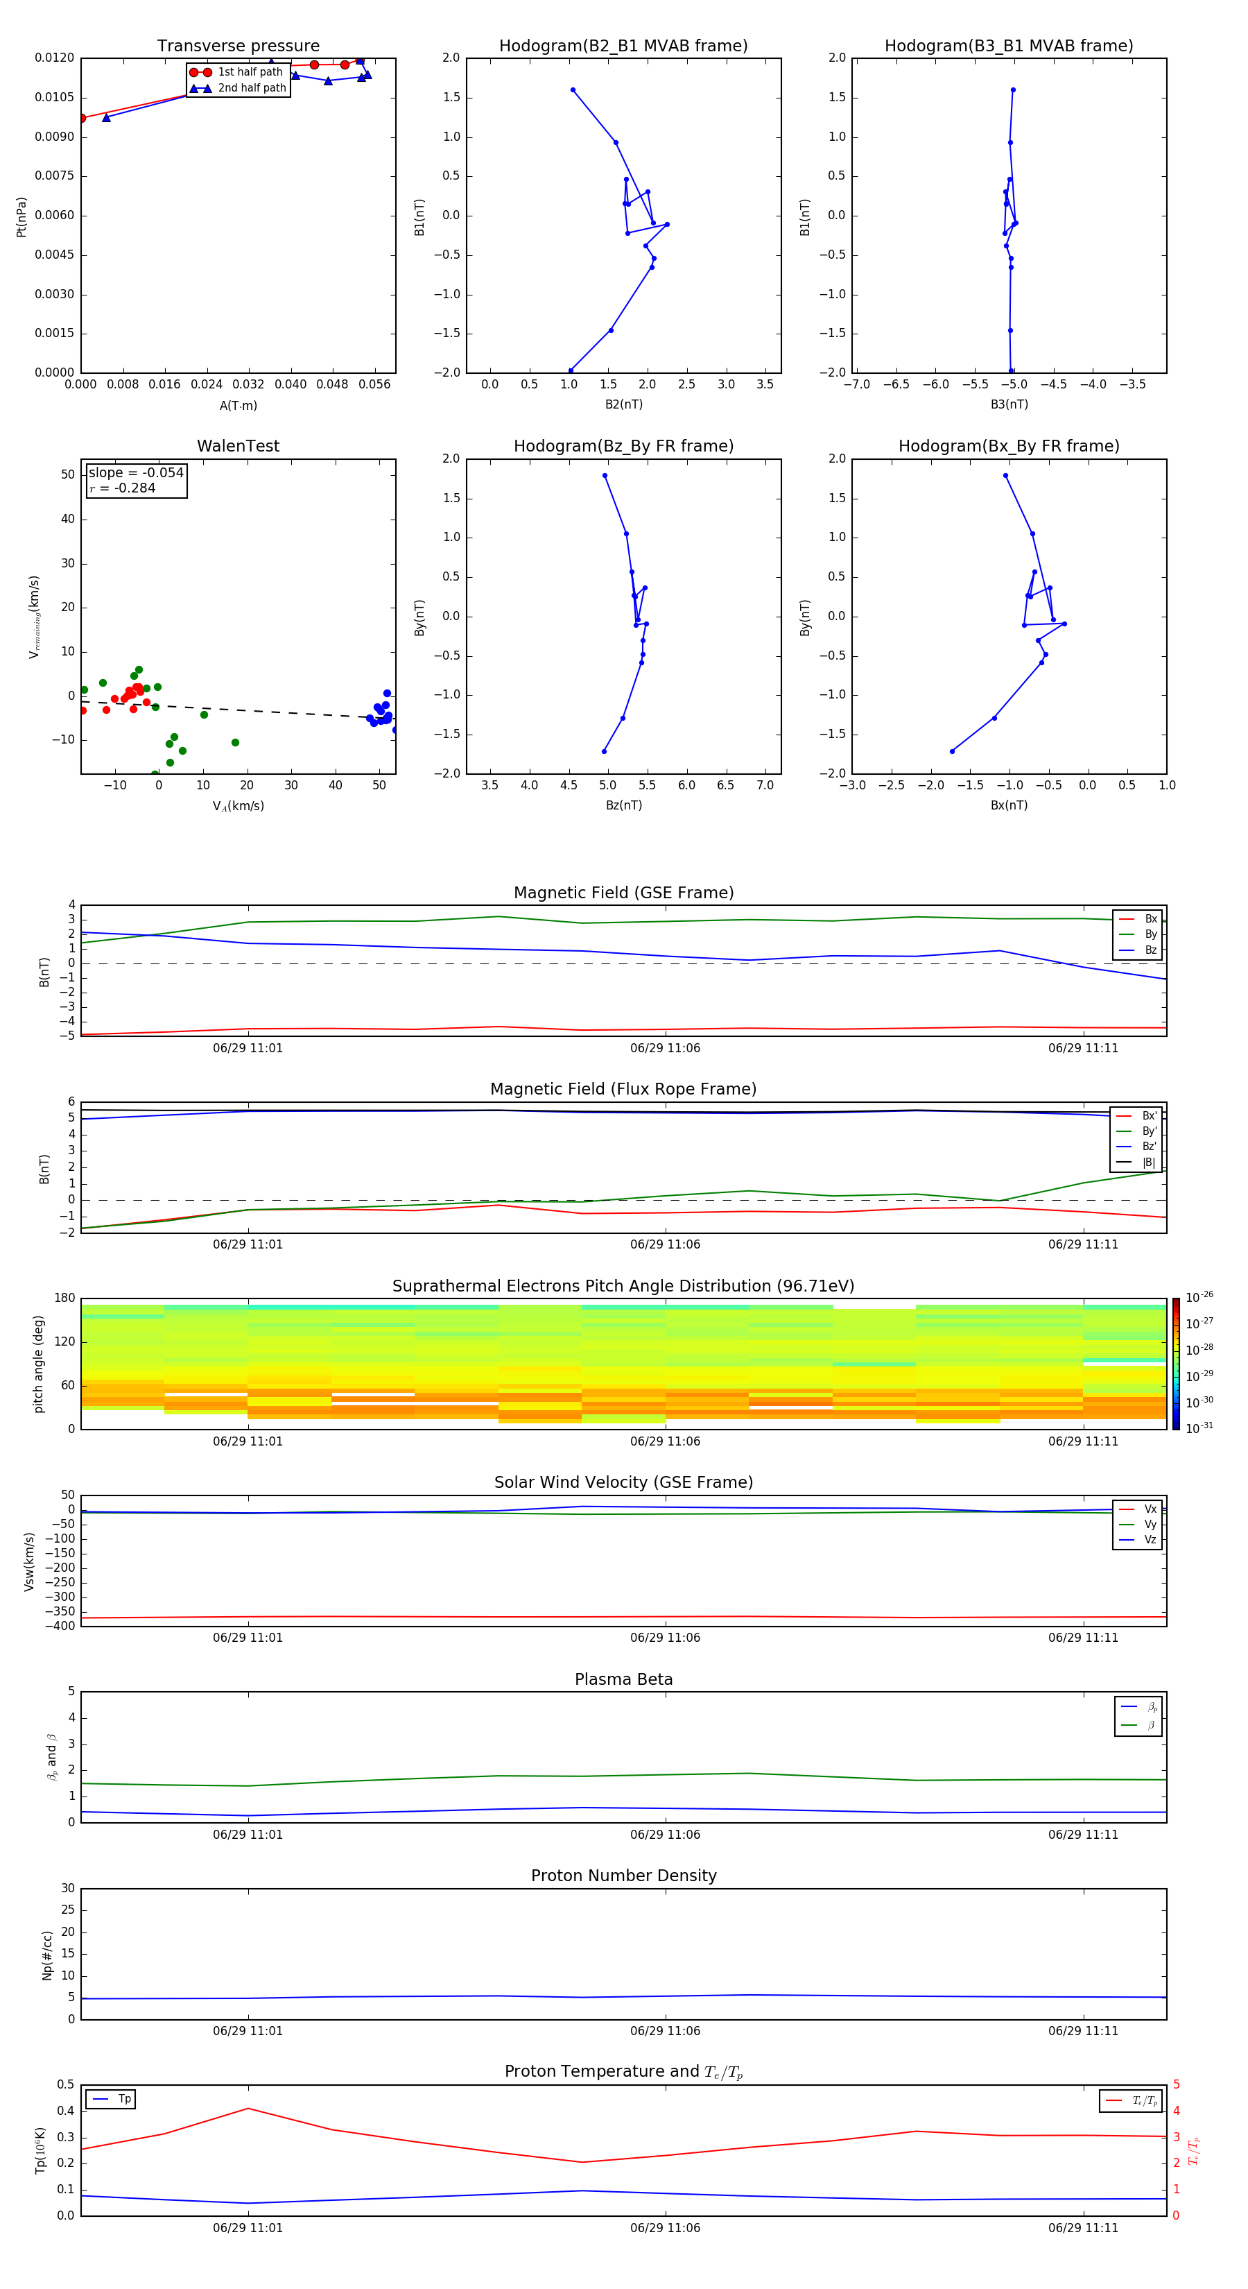Image resolution: width=1248 pixels, height=2289 pixels.
Task: Click the '1st half path' legend entry
Action: [x=236, y=72]
